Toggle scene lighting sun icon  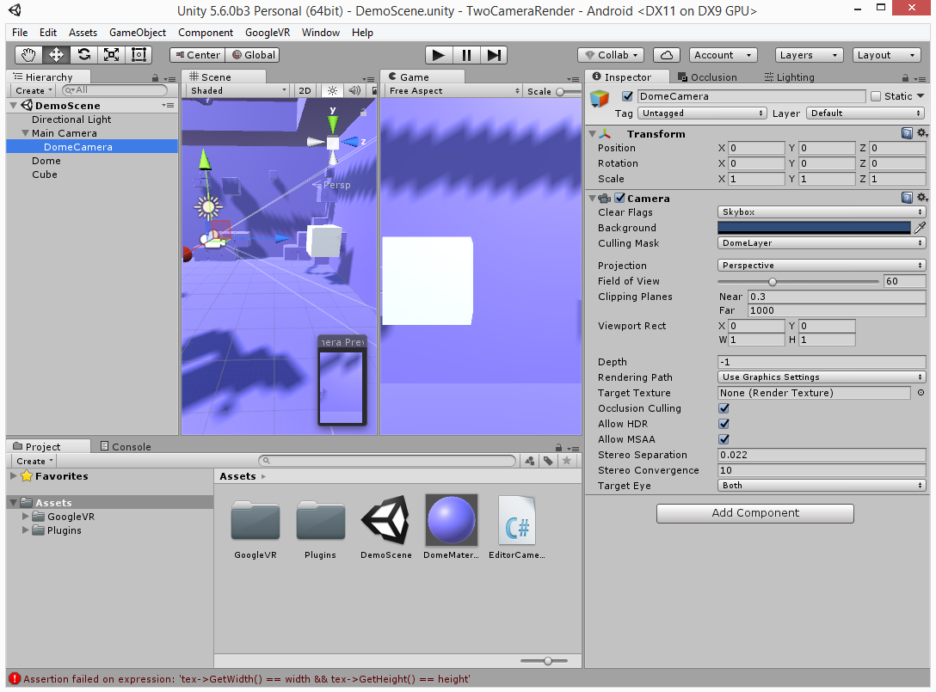pyautogui.click(x=332, y=90)
